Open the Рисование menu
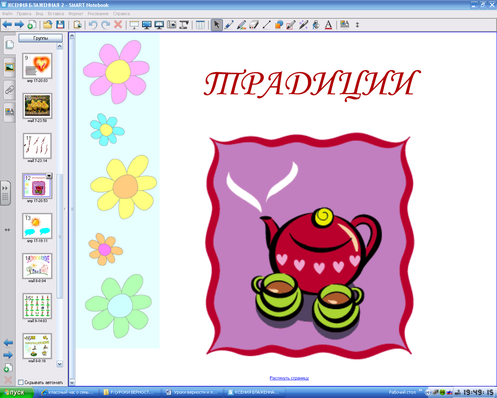The width and height of the screenshot is (497, 398). [x=98, y=14]
